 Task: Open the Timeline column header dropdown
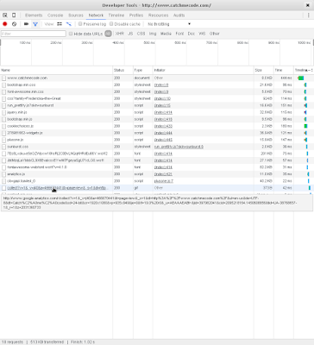point(304,70)
